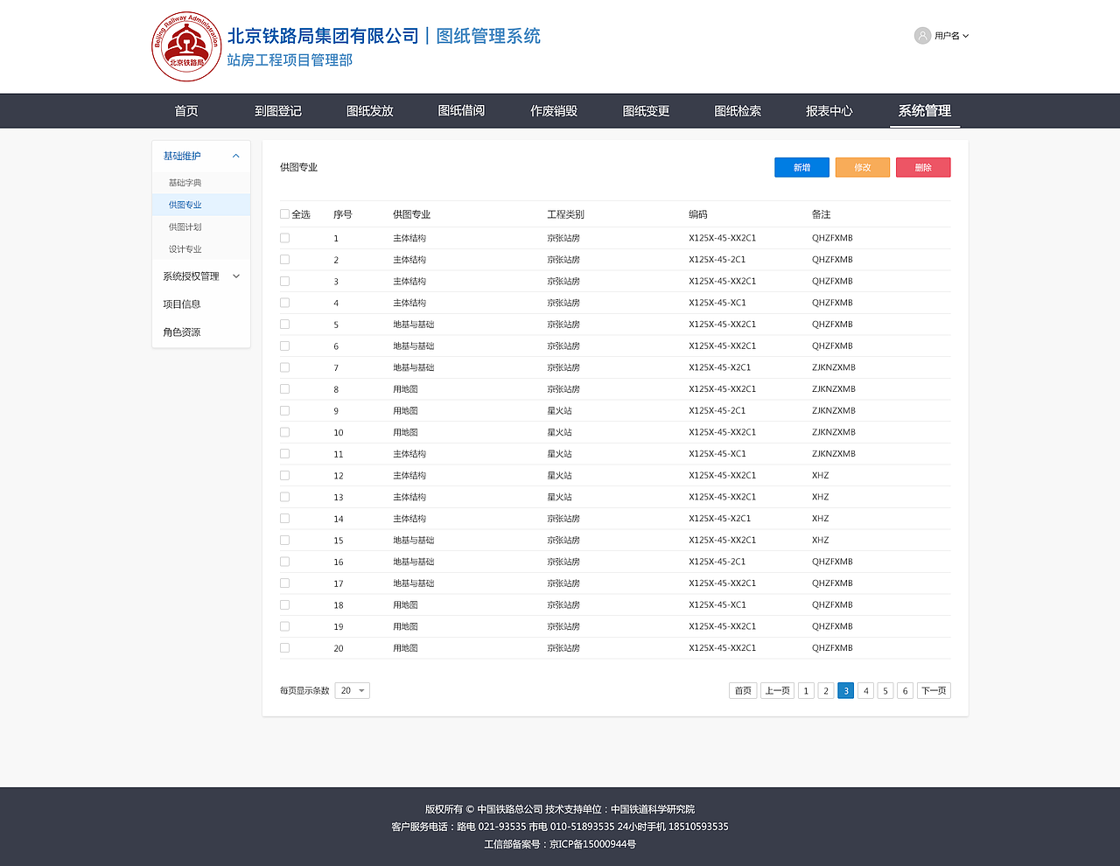Image resolution: width=1120 pixels, height=866 pixels.
Task: Open the per-page count dropdown showing 20
Action: pyautogui.click(x=352, y=690)
